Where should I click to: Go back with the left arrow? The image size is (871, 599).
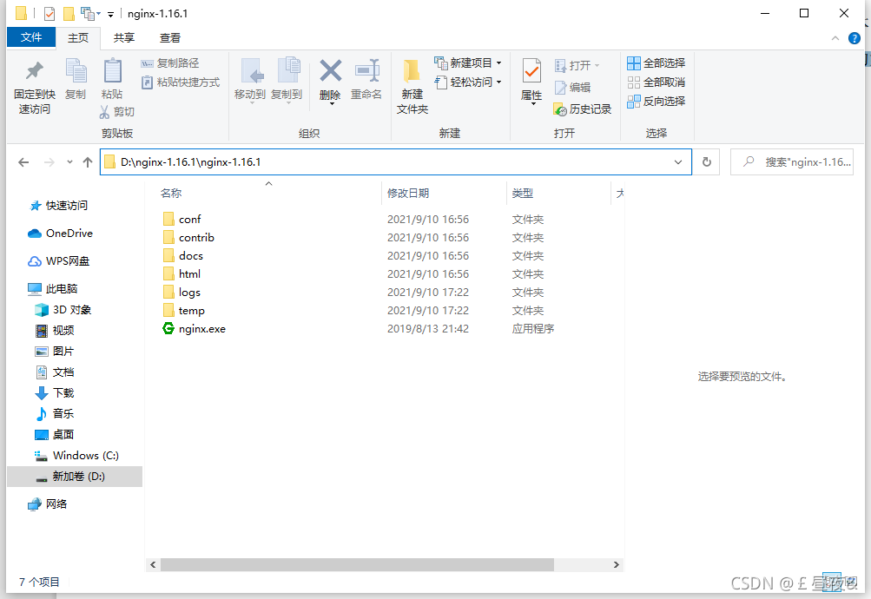pyautogui.click(x=23, y=162)
